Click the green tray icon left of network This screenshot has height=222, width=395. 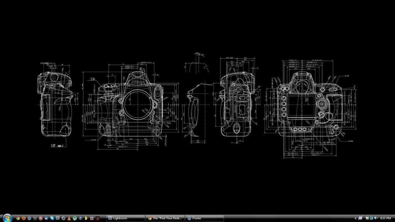367,218
